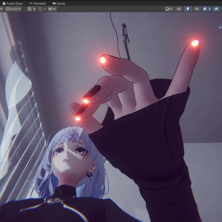
Task: Click the snap increment icon
Action: (x=50, y=9)
